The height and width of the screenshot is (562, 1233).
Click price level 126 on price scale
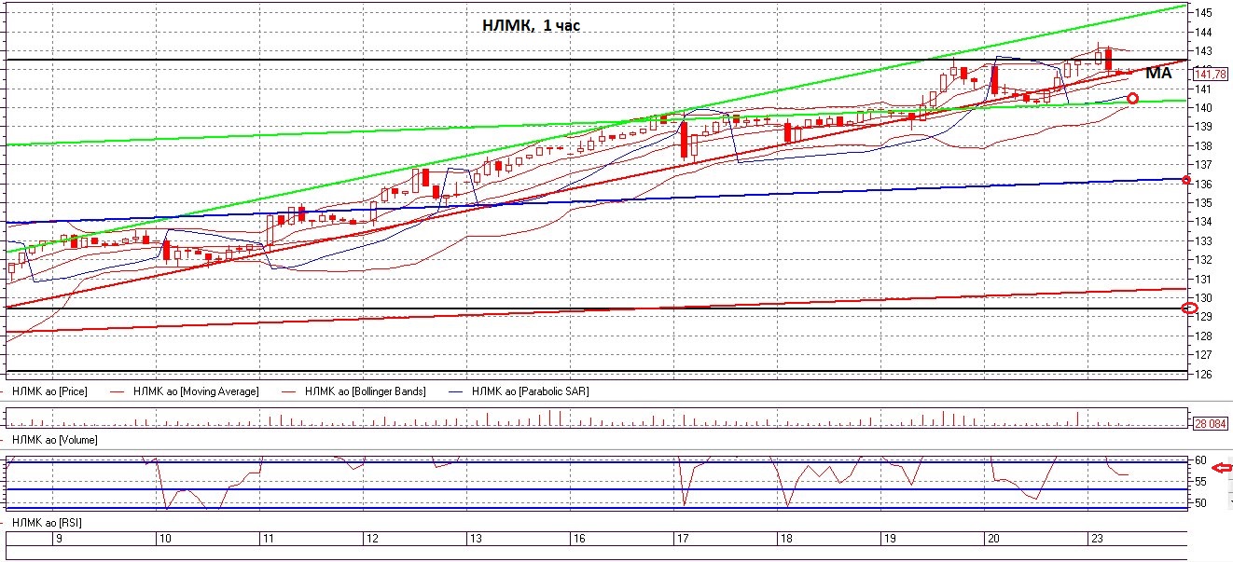[x=1202, y=375]
